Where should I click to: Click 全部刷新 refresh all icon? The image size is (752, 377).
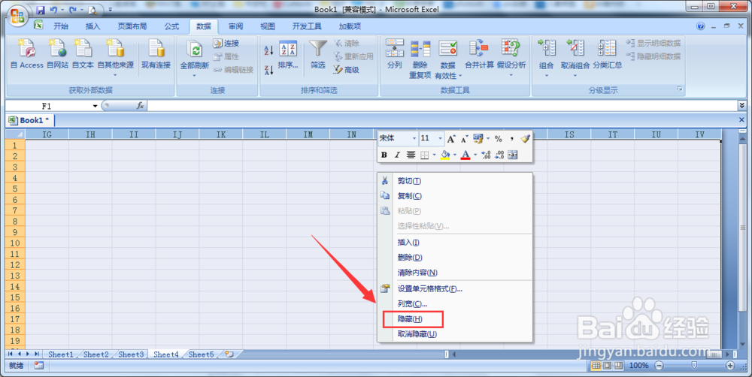[194, 49]
